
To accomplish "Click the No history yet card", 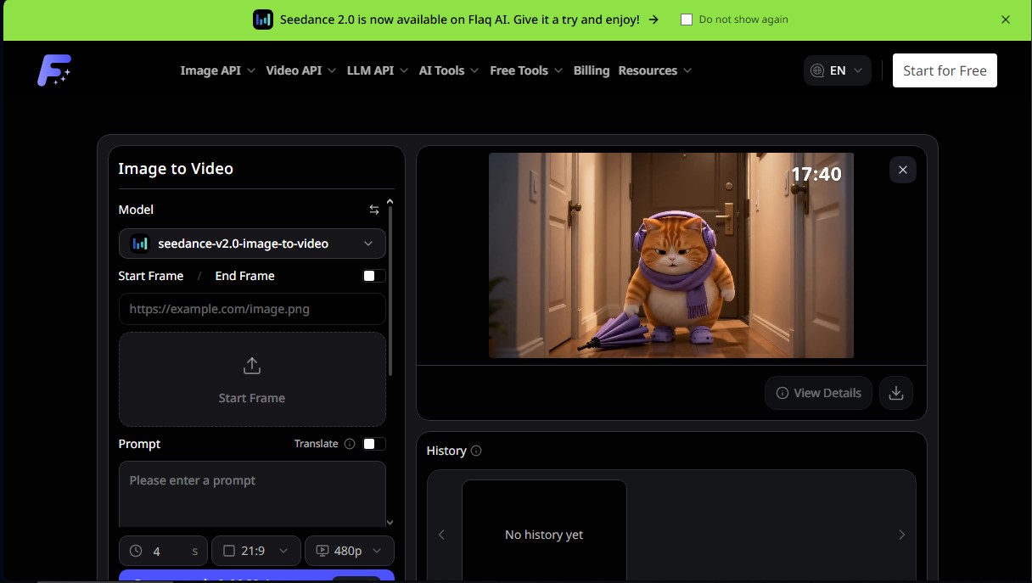I will [544, 531].
